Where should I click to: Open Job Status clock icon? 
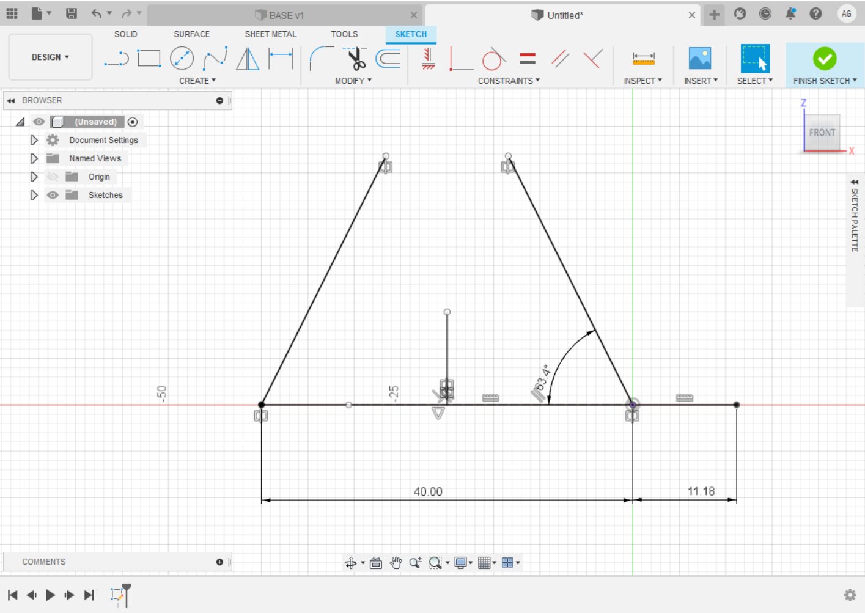click(x=765, y=13)
